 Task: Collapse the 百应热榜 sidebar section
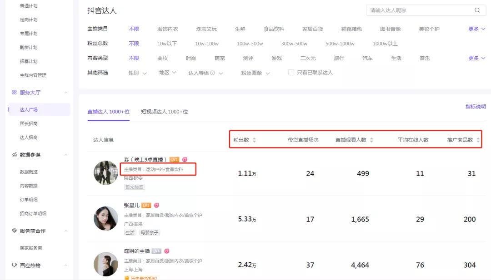pyautogui.click(x=66, y=265)
